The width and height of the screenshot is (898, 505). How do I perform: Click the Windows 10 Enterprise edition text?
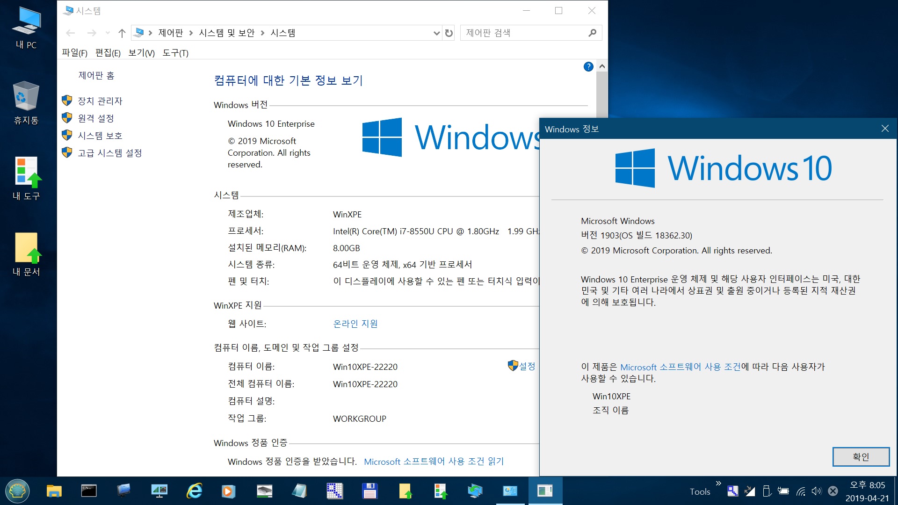[271, 124]
